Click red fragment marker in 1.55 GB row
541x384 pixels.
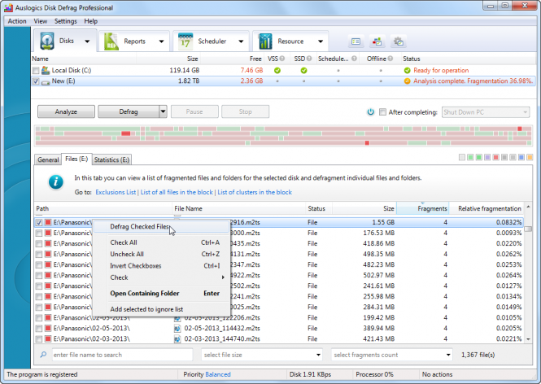tap(48, 223)
